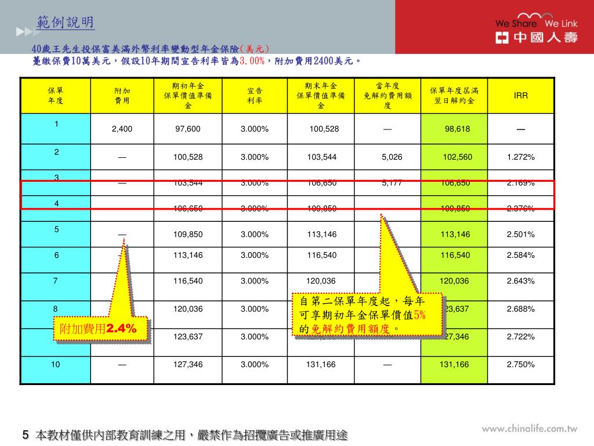Click the 期末年金保單價值準備金 column header
Screen dimensions: 594x446
(x=321, y=96)
